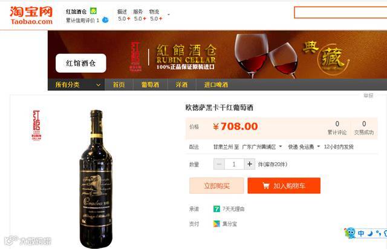
Task: Open the 所有分类 category dropdown
Action: [x=76, y=85]
